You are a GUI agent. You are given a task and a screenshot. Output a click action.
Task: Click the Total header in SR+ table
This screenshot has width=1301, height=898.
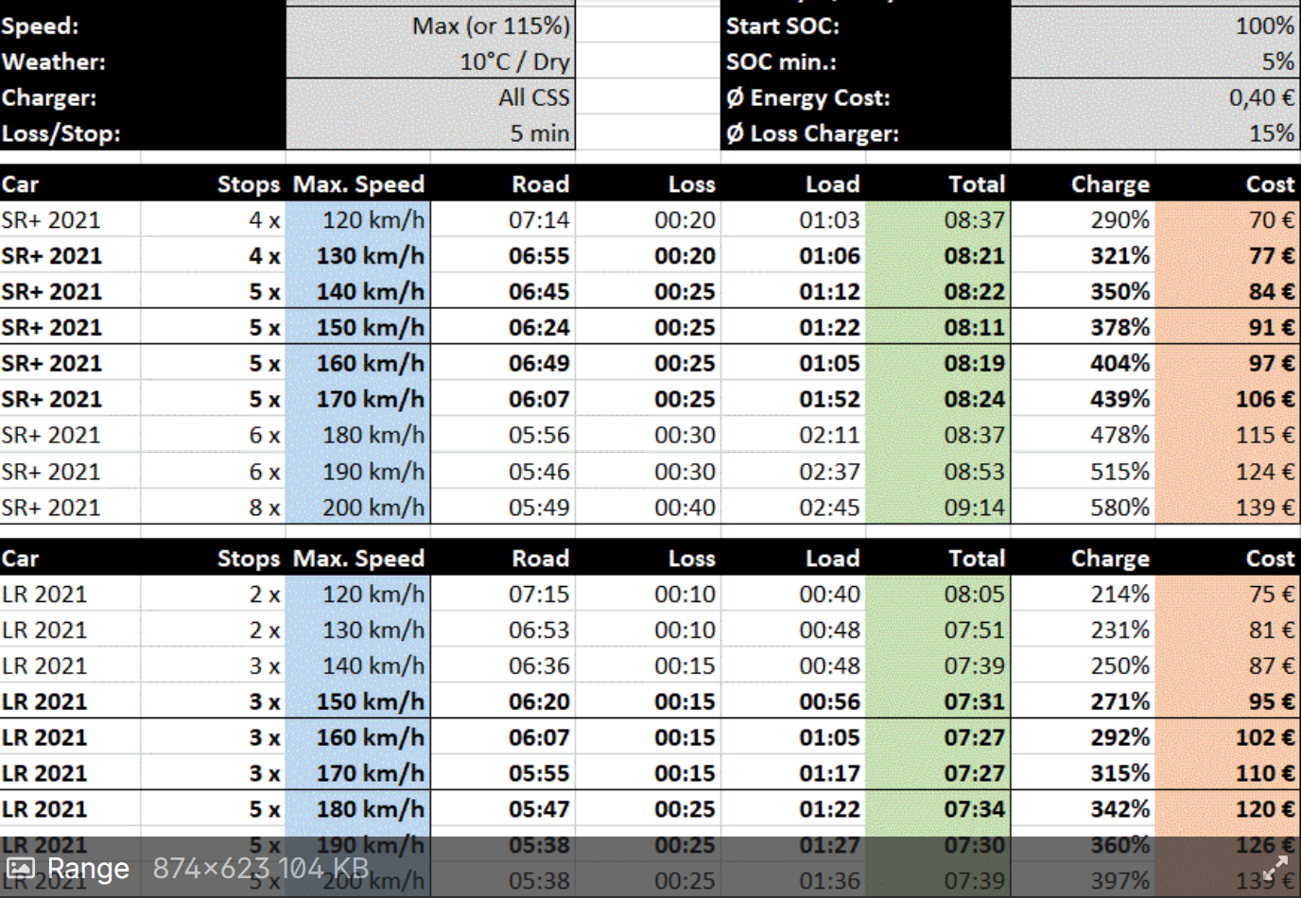(977, 184)
